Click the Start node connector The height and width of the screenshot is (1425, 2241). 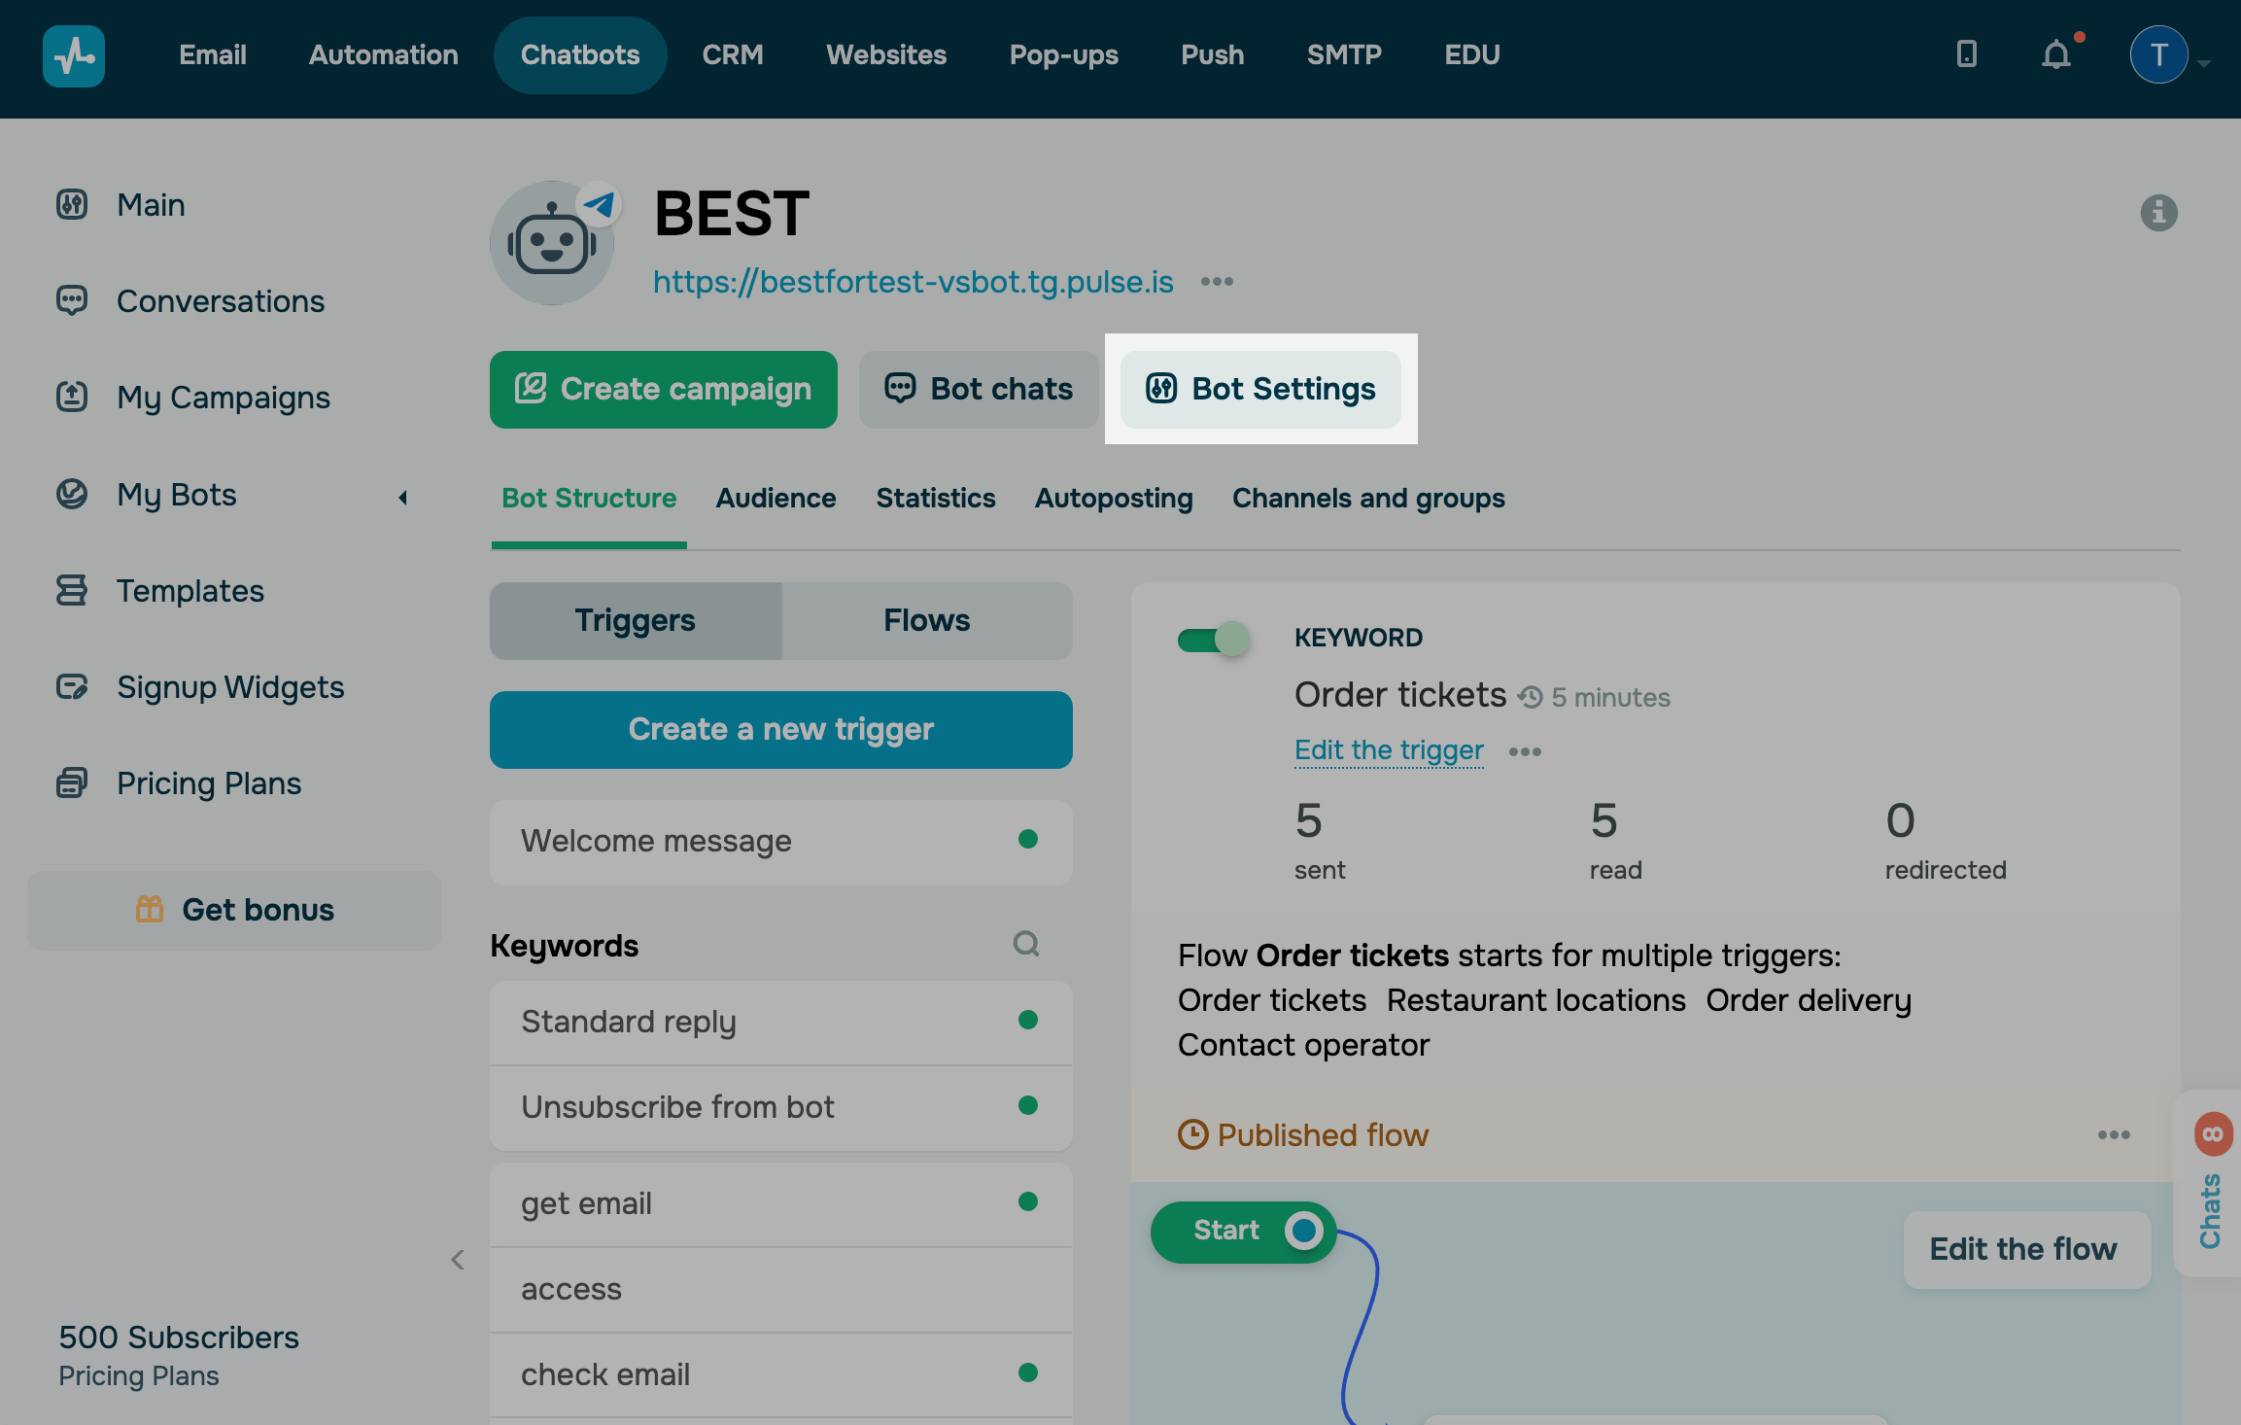pos(1304,1231)
